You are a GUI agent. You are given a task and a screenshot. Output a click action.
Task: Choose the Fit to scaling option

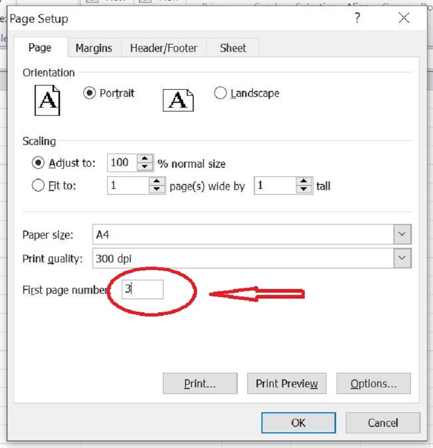click(x=38, y=186)
